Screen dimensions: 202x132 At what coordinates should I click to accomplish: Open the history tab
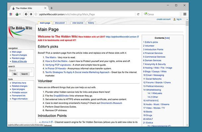click(91, 23)
